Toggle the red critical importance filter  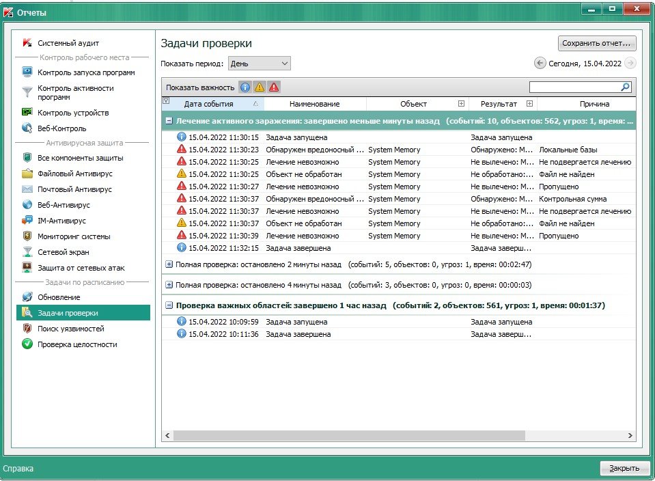click(274, 87)
